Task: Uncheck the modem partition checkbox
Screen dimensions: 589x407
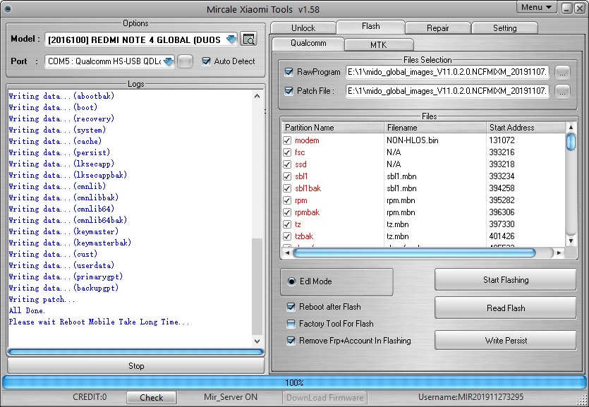Action: tap(287, 140)
